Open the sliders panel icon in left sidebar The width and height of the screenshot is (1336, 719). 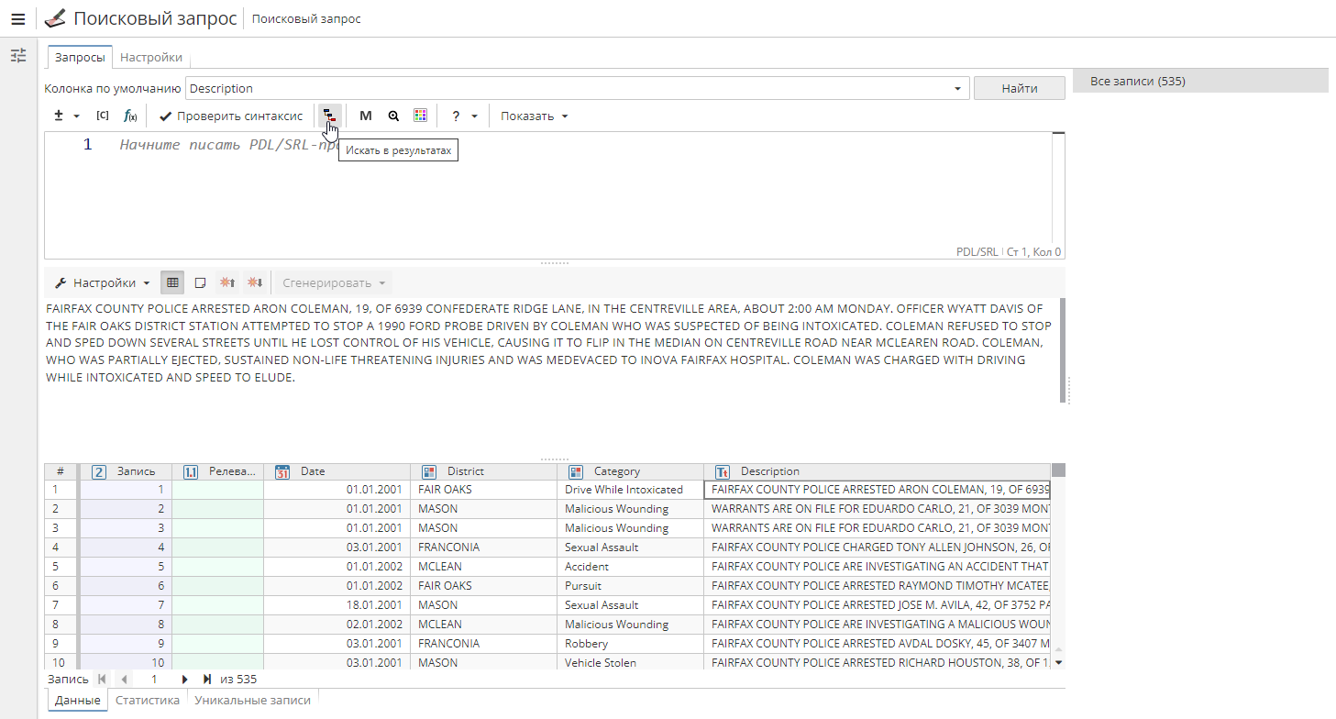point(18,56)
